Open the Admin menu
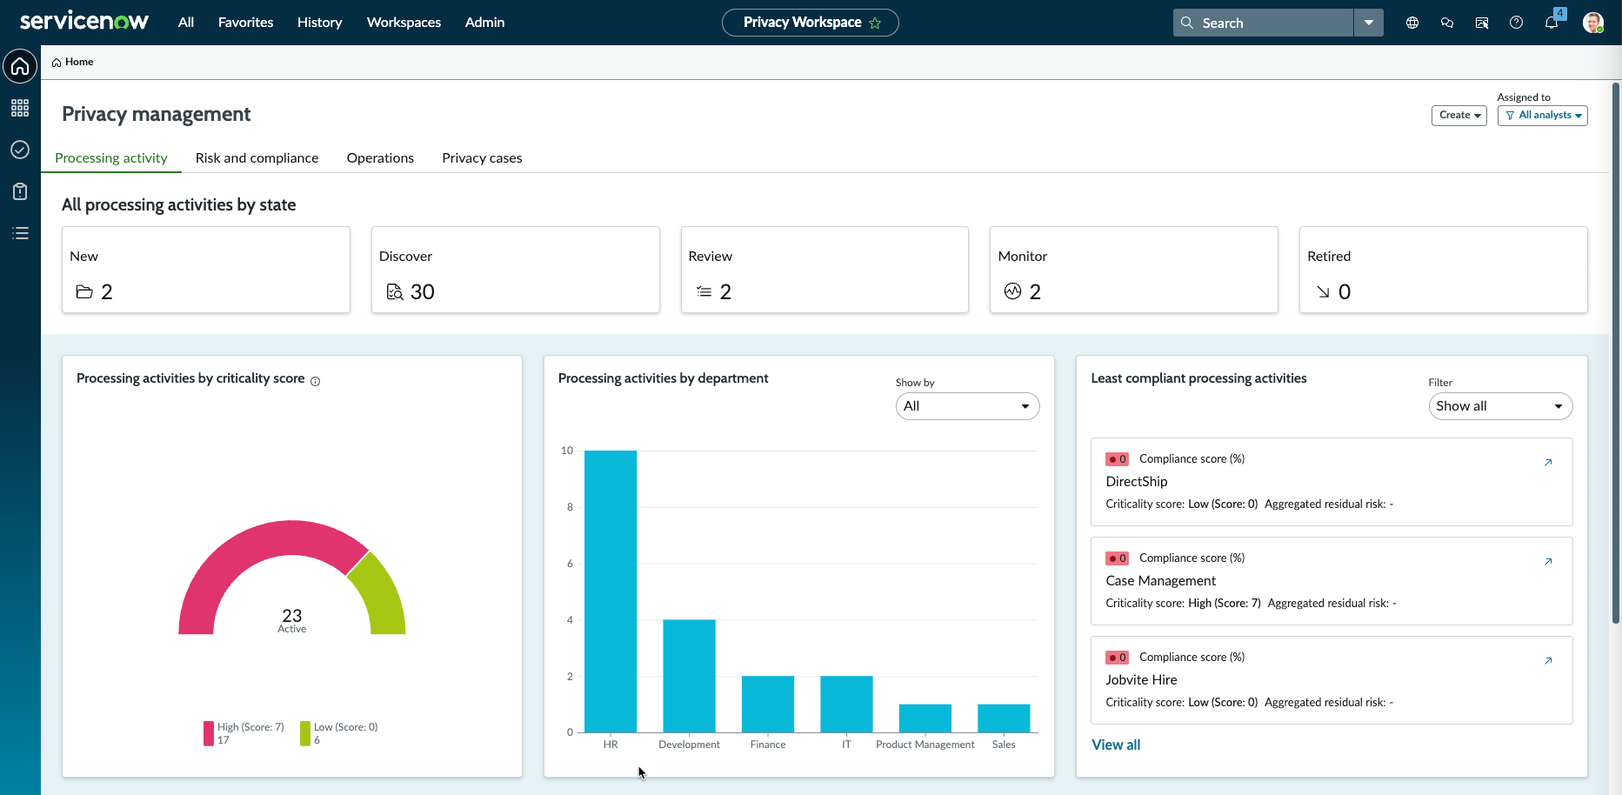This screenshot has height=795, width=1622. point(484,23)
